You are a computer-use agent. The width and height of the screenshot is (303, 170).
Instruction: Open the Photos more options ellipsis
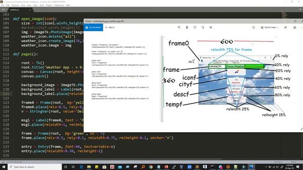pyautogui.click(x=302, y=27)
